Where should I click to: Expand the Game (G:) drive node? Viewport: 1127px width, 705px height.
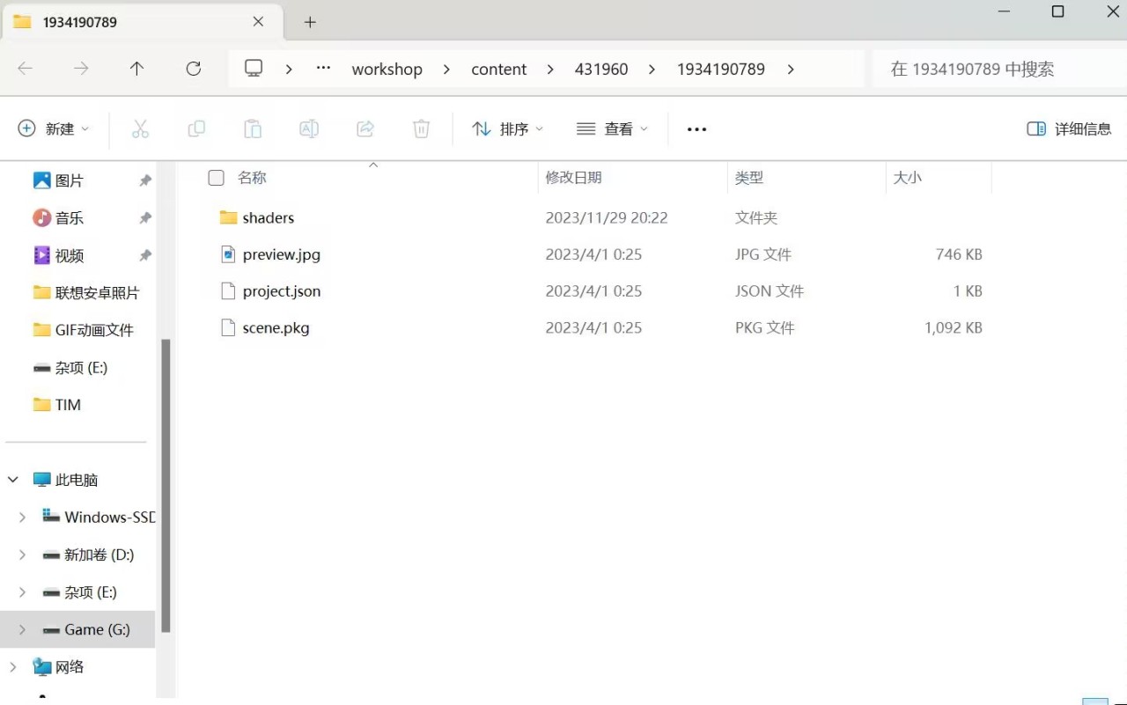pyautogui.click(x=22, y=630)
